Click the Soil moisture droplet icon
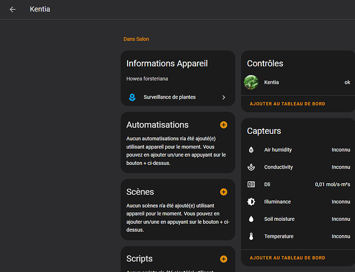 pyautogui.click(x=251, y=219)
